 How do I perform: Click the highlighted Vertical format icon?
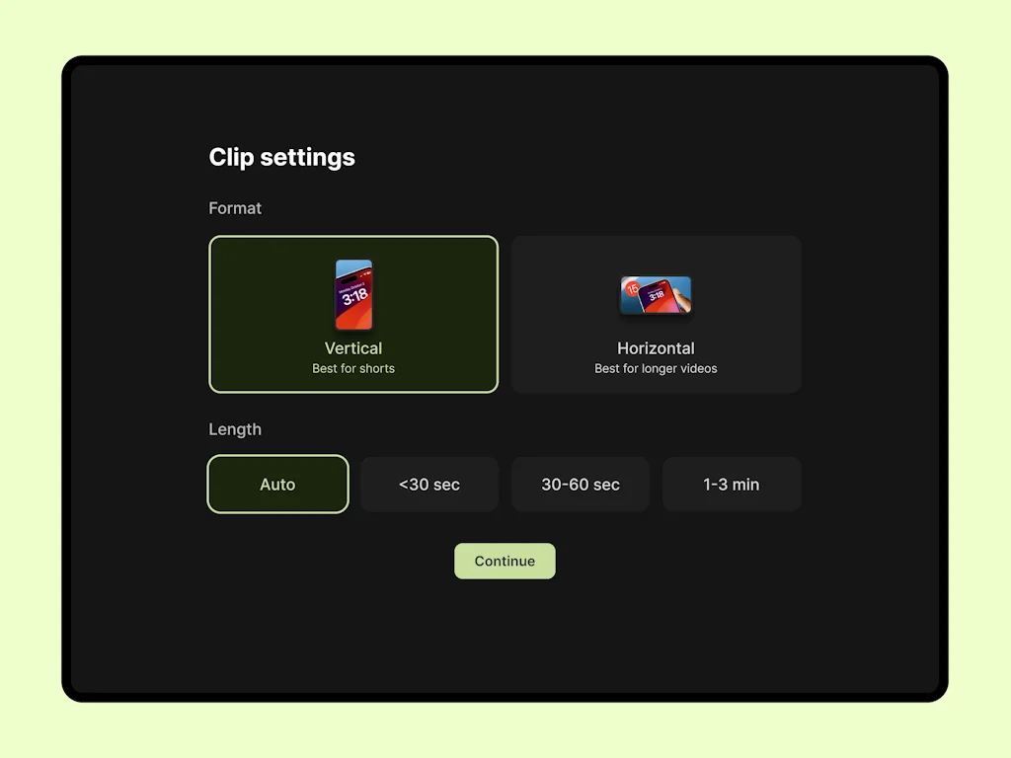tap(353, 293)
